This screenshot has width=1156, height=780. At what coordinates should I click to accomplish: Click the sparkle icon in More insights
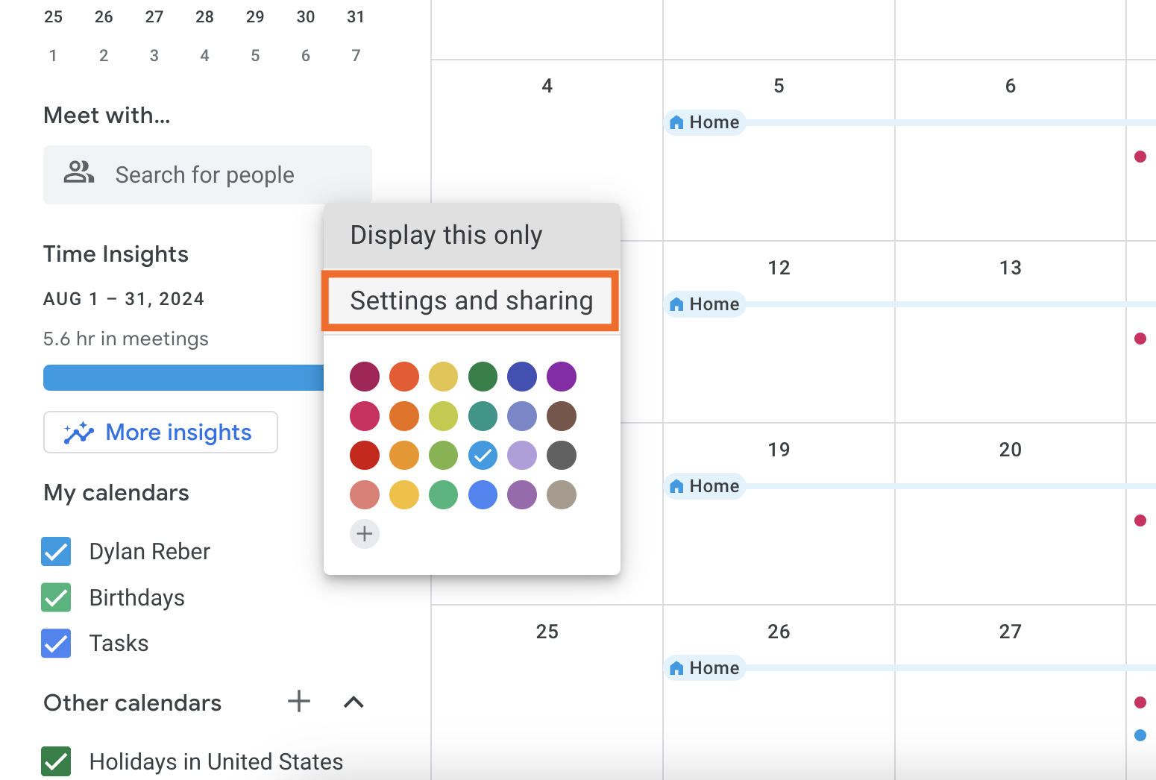(79, 433)
